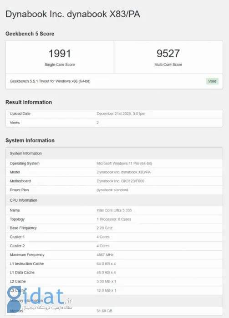Select Microsoft Windows 11 Pro (64-bit) value
Image resolution: width=229 pixels, height=318 pixels.
tap(124, 163)
